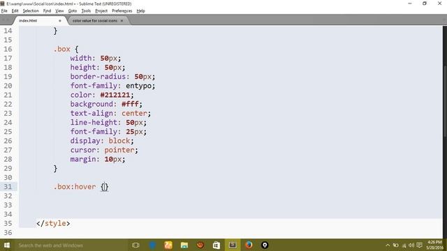The image size is (447, 251).
Task: Open the Tools menu
Action: point(86,11)
